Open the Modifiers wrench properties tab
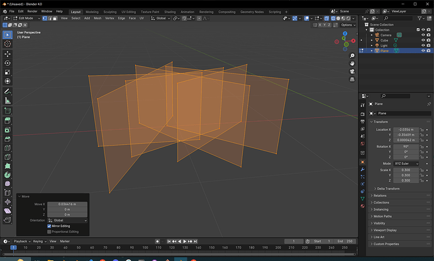This screenshot has height=261, width=434. point(362,169)
